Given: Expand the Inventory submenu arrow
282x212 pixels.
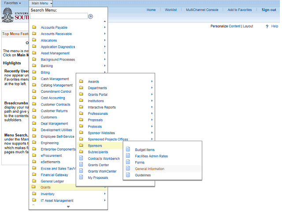Looking at the screenshot, I should pyautogui.click(x=105, y=193).
